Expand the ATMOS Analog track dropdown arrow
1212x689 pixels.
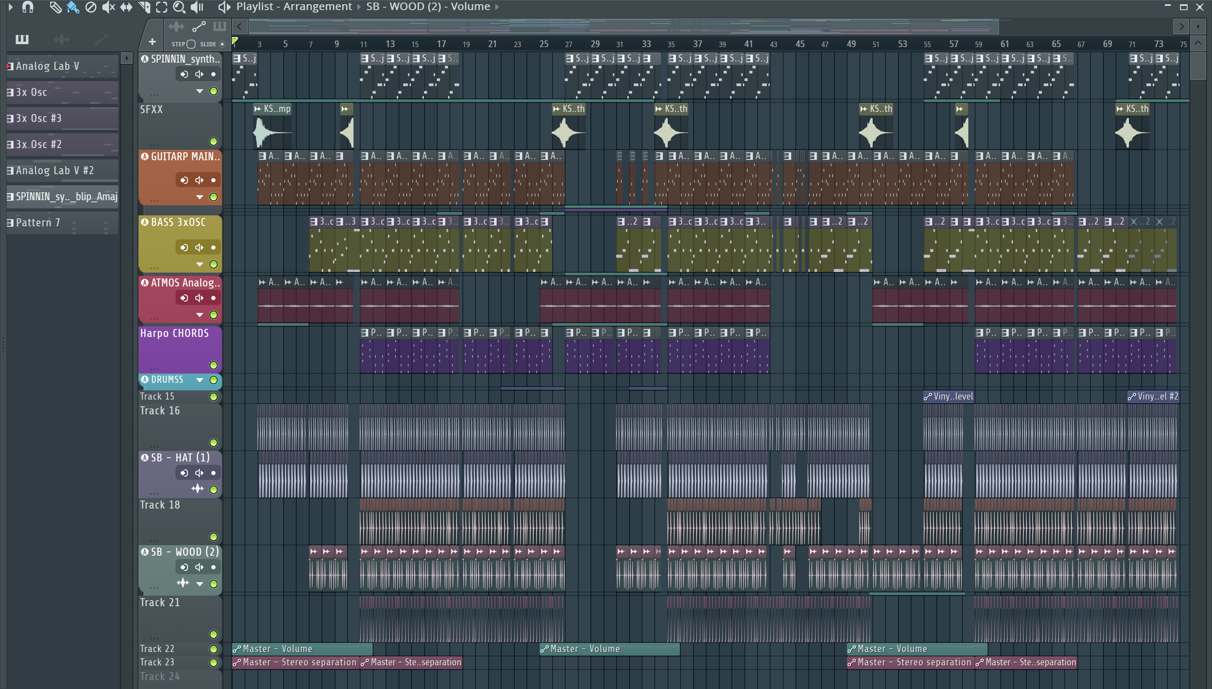200,315
